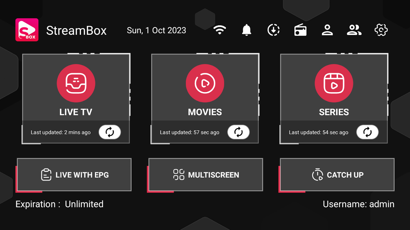
Task: Click the StreamBox logo icon
Action: (27, 30)
